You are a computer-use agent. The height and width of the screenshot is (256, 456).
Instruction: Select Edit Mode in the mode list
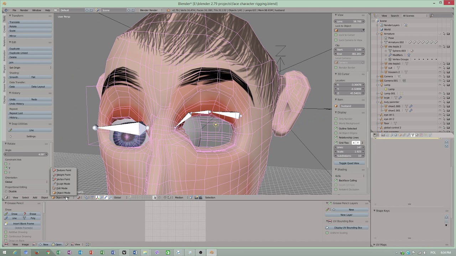[x=62, y=188]
